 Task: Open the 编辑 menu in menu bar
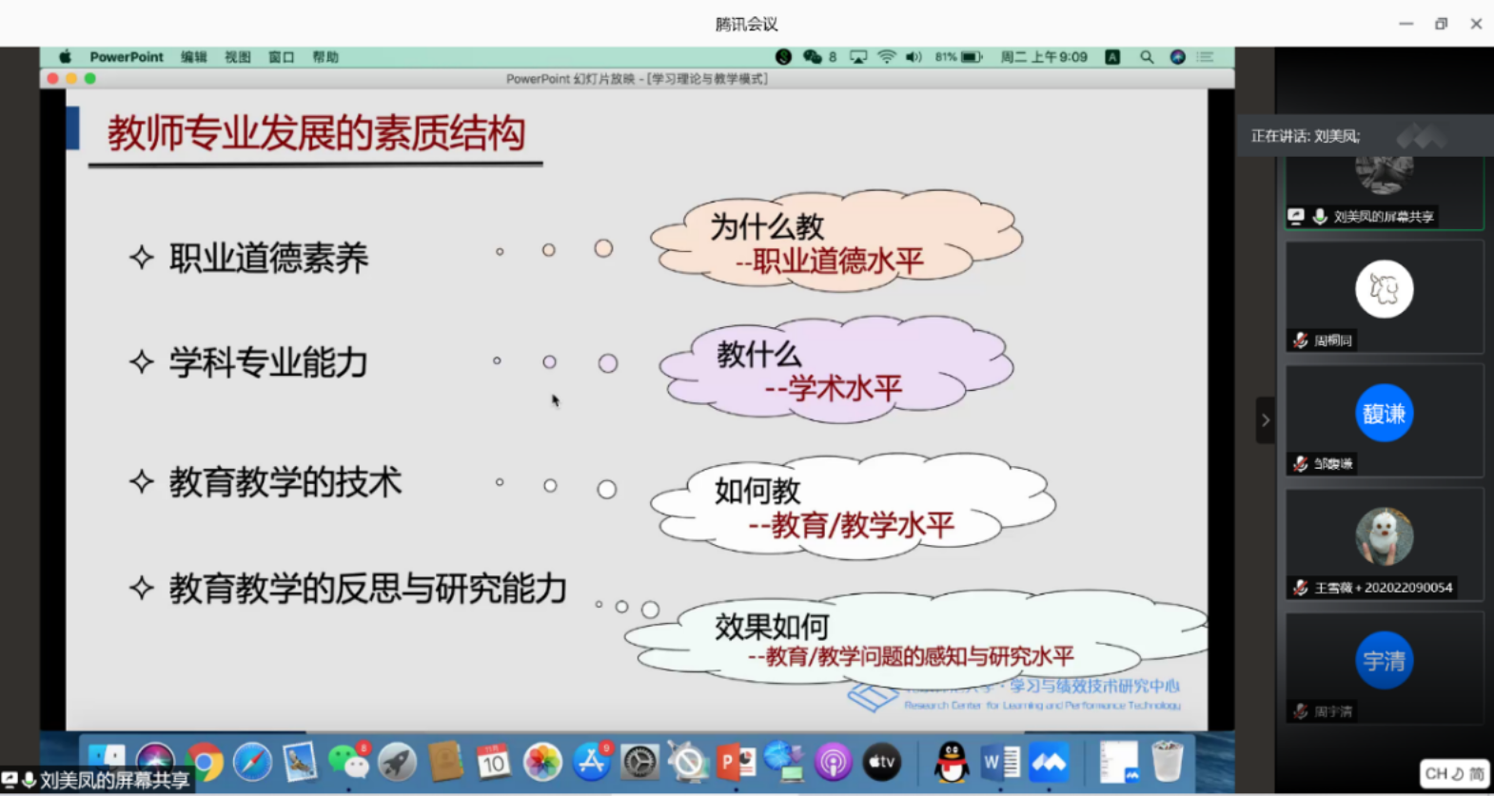point(194,57)
